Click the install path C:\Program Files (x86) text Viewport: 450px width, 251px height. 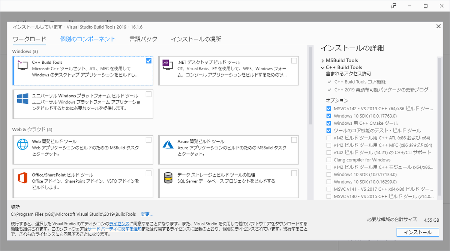[73, 214]
